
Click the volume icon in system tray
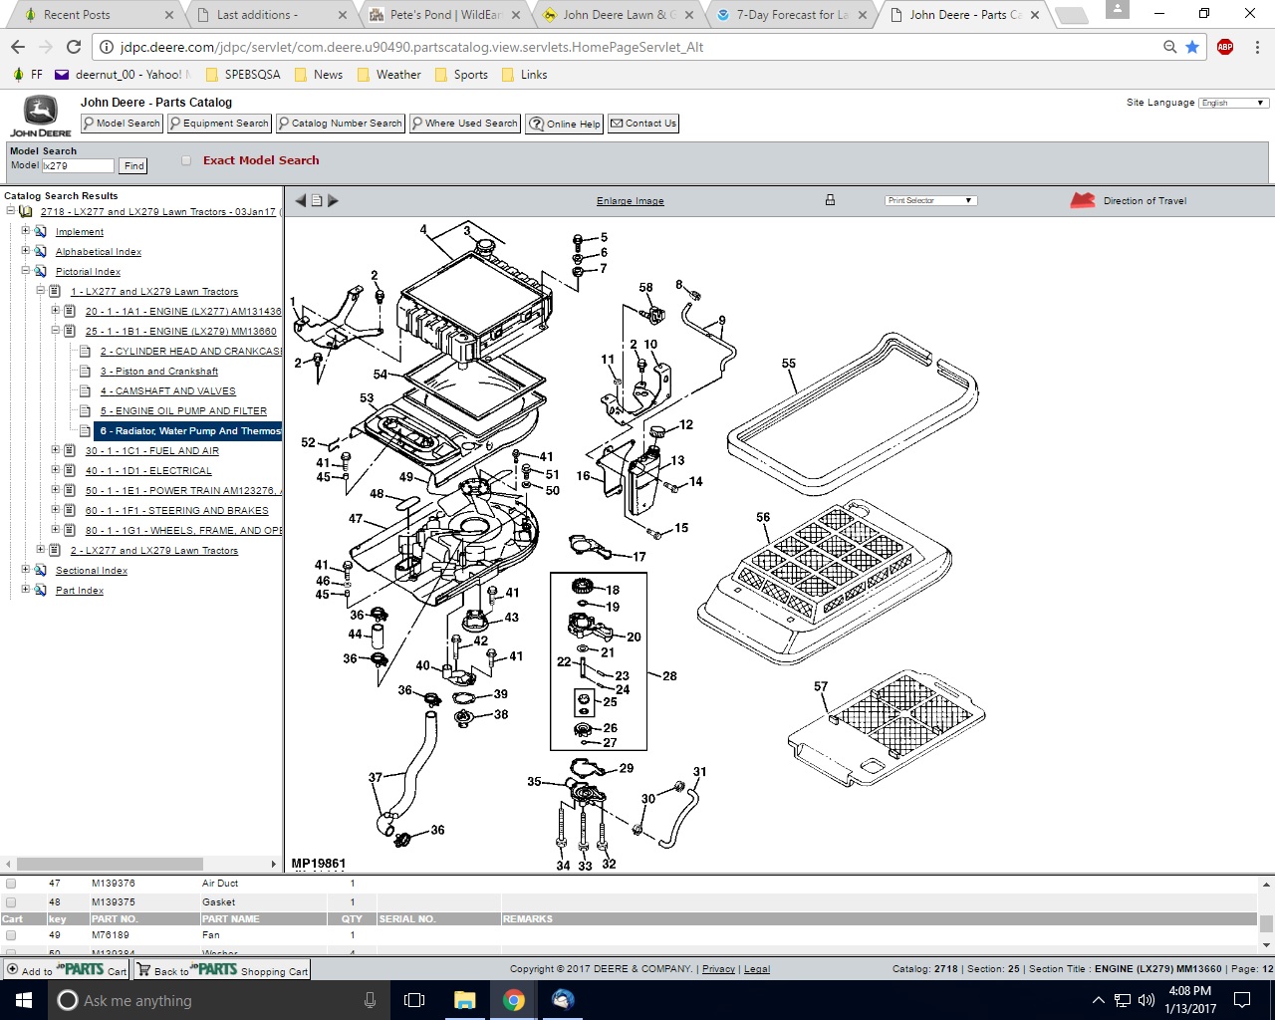coord(1146,1000)
